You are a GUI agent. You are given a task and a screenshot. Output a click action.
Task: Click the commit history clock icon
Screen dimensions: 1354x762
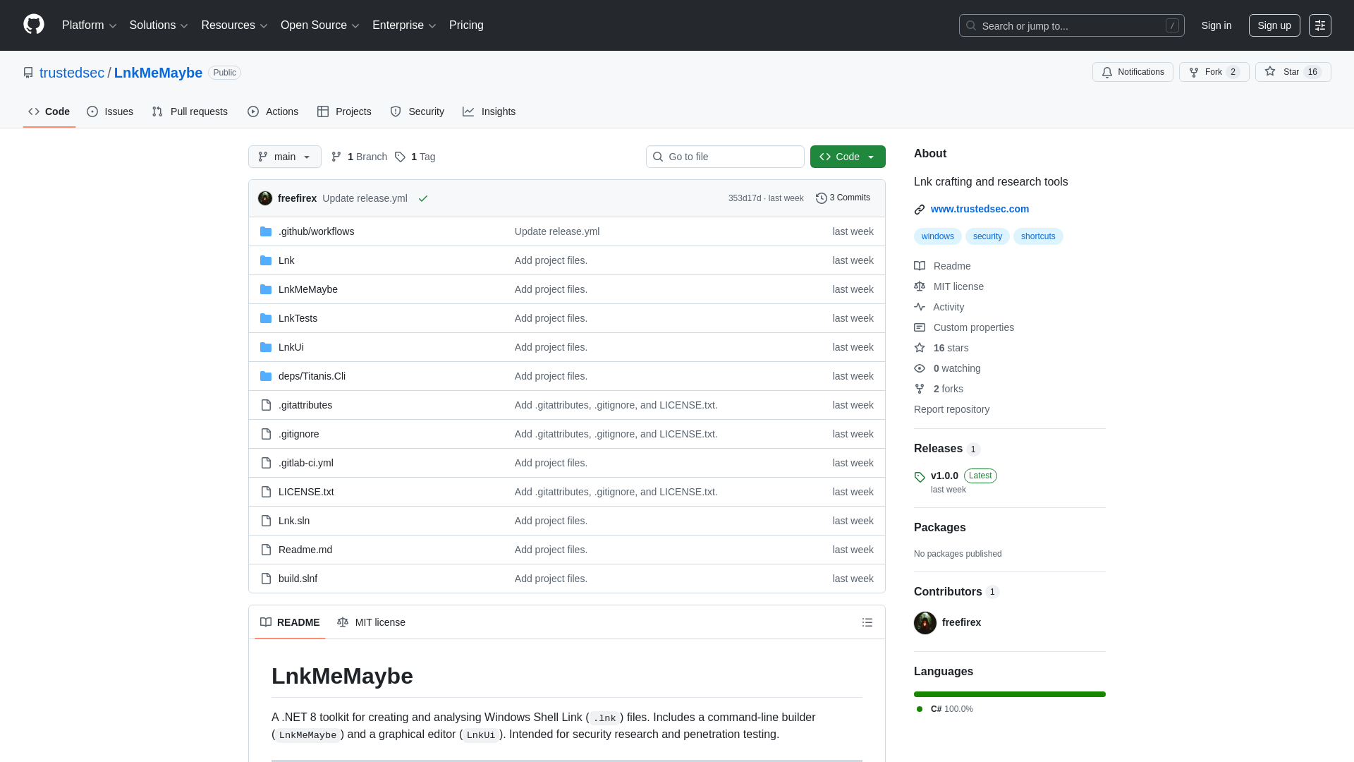[x=821, y=198]
